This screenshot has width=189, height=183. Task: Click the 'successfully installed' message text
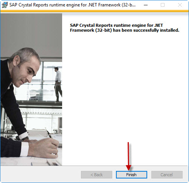125,28
